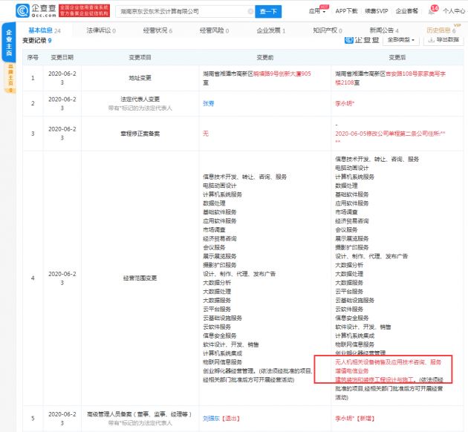The height and width of the screenshot is (432, 468).
Task: Switch to the 法律诉讼 tab
Action: 101,30
